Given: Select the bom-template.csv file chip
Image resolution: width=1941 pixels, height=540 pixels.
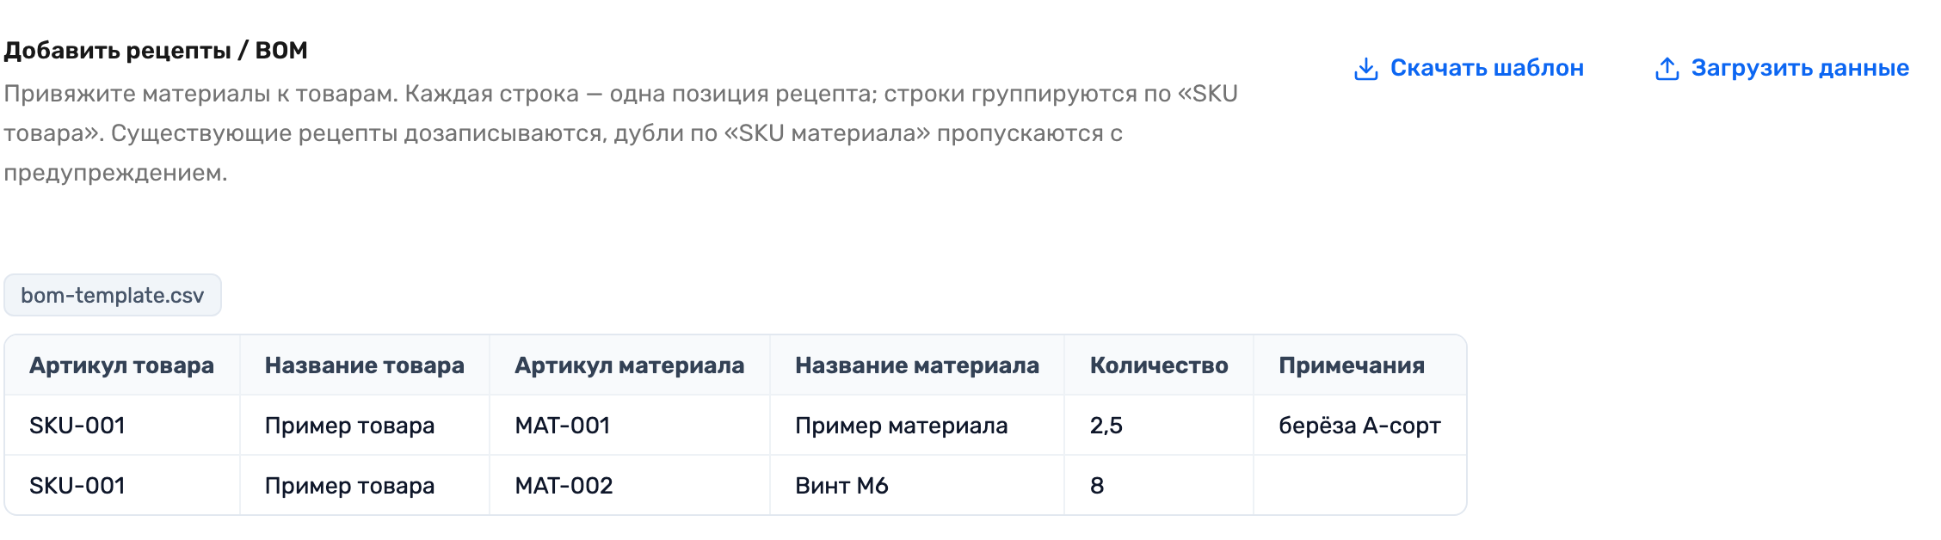Looking at the screenshot, I should [113, 295].
